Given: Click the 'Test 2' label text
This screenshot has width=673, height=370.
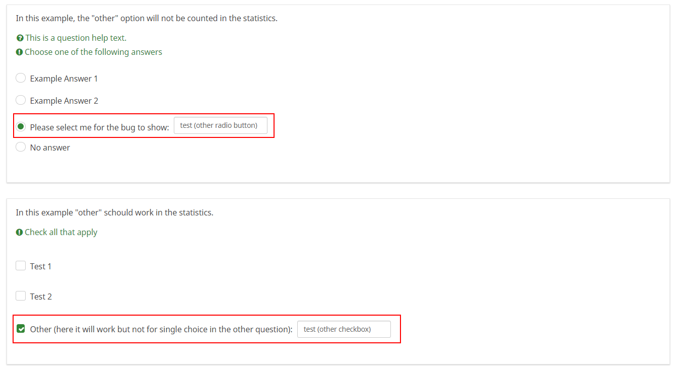Looking at the screenshot, I should click(x=41, y=297).
